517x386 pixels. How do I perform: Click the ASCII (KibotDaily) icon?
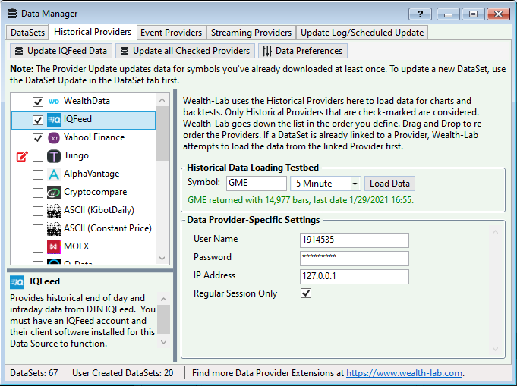pyautogui.click(x=54, y=211)
